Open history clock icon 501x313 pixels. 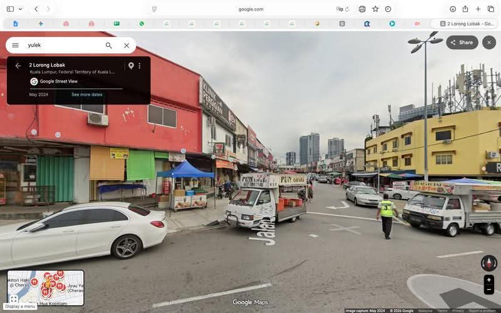(x=388, y=9)
